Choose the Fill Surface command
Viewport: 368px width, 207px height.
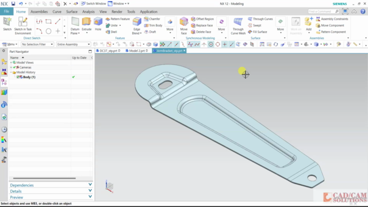pyautogui.click(x=258, y=32)
